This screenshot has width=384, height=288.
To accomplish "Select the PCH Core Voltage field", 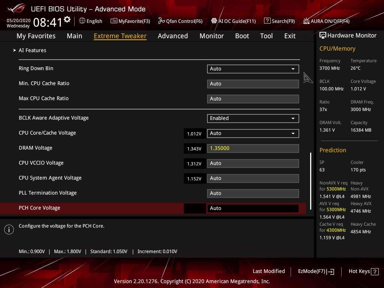I will point(253,208).
